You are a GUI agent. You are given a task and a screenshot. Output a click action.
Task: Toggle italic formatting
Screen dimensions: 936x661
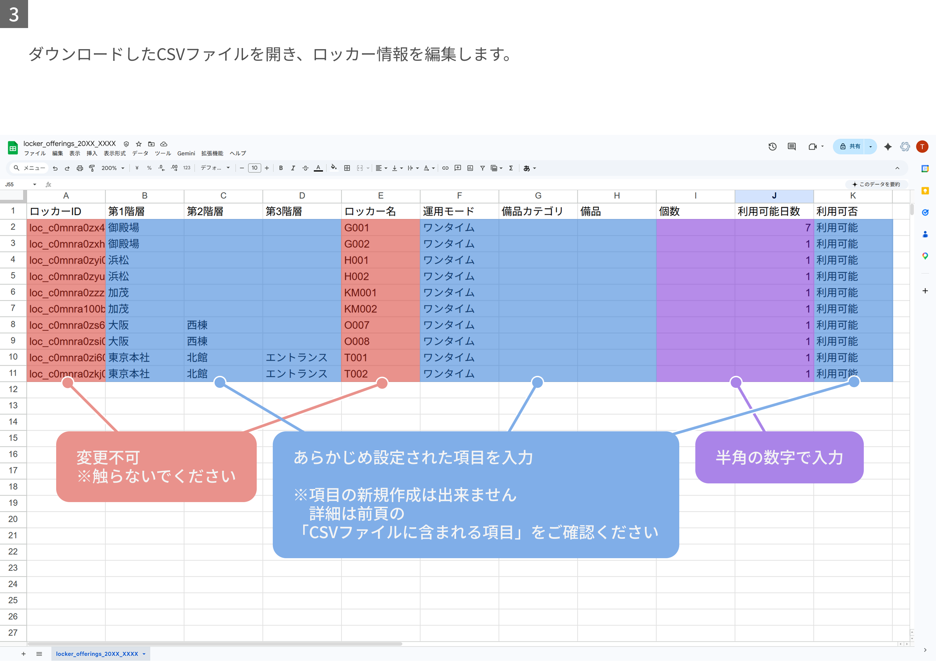[293, 168]
